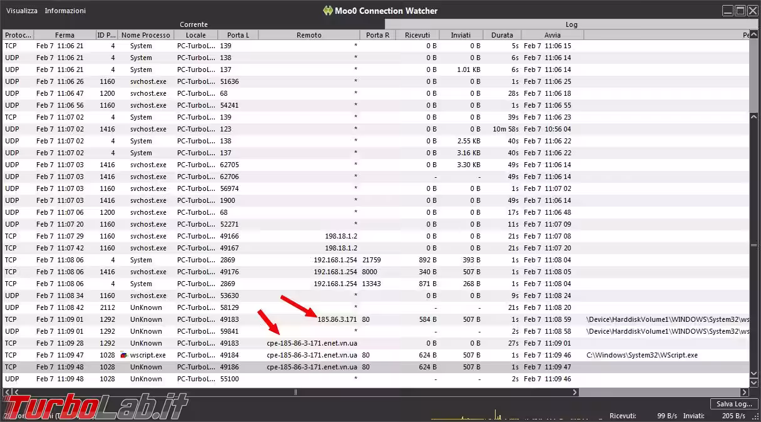The image size is (761, 422).
Task: Open the Informazioni menu
Action: click(65, 11)
